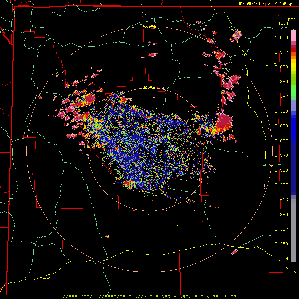
Task: Click the NEXLAB-College of DuPage credit text
Action: (x=265, y=4)
